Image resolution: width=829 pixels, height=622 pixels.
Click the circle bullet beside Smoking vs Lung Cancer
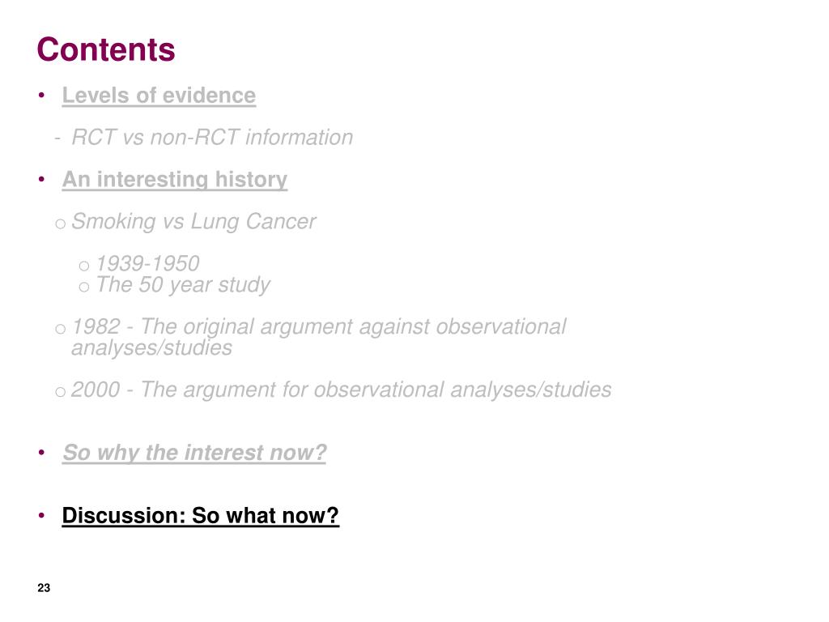pos(60,224)
